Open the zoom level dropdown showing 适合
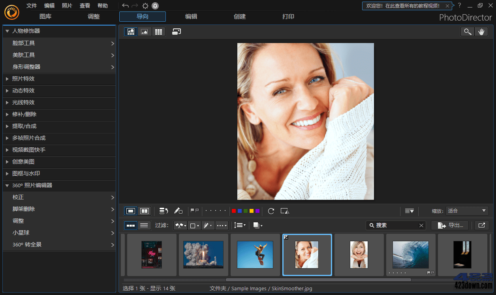This screenshot has height=295, width=496. (x=467, y=211)
